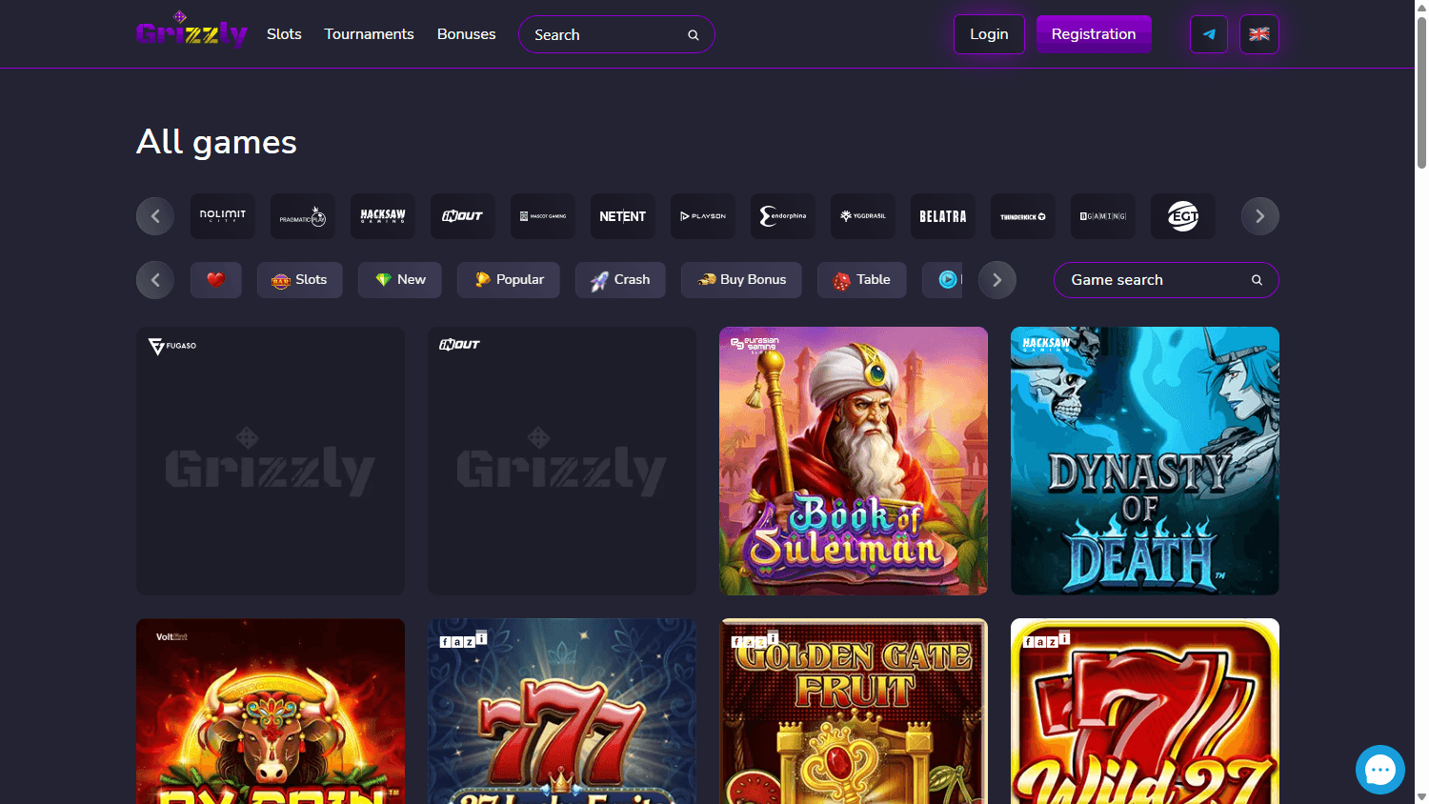1429x804 pixels.
Task: Open the InOut placeholder game card
Action: click(562, 461)
